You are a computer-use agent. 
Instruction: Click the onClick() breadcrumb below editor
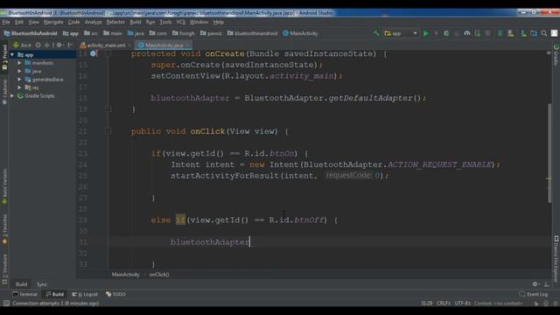pos(159,275)
